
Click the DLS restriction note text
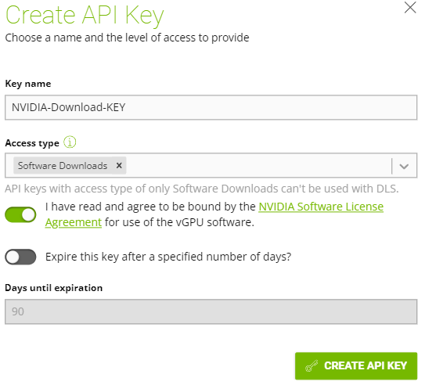pos(202,189)
